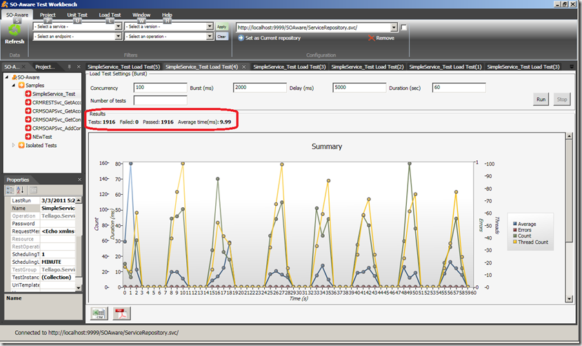The image size is (582, 346).
Task: Open the Help ribbon tab
Action: (x=167, y=15)
